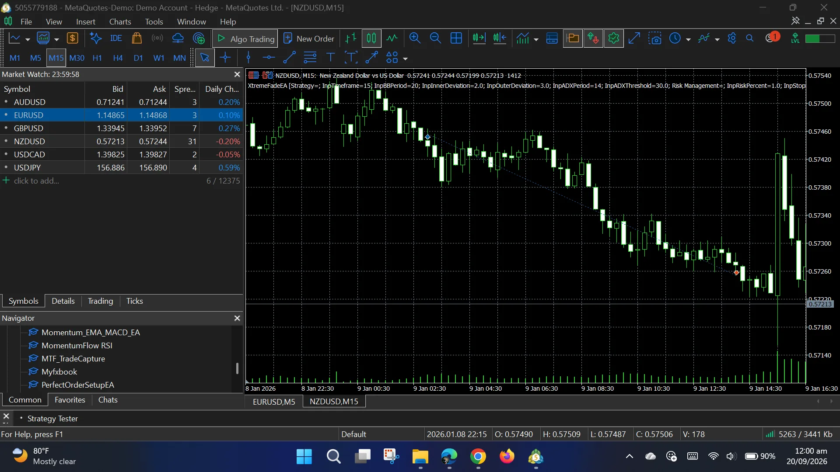Open the VPS cloud icon
840x472 pixels.
(178, 38)
